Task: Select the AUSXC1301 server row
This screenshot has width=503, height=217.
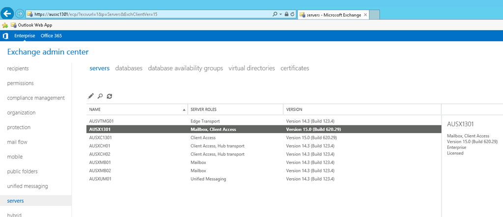Action: coord(264,138)
